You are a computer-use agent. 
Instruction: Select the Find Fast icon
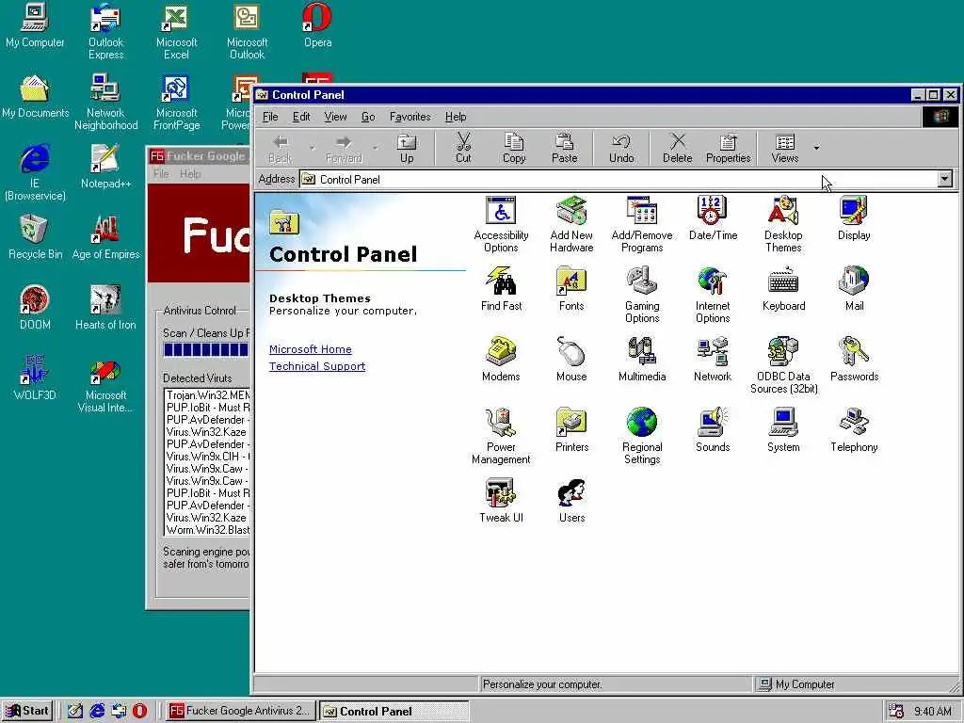point(501,289)
